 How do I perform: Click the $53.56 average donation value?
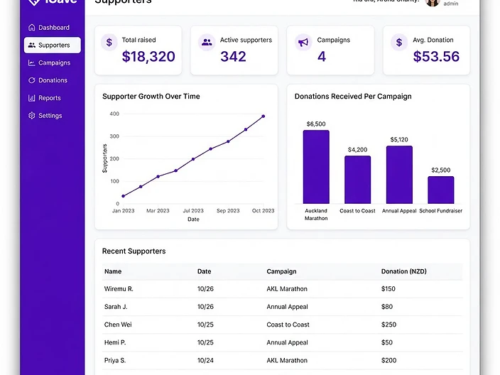coord(436,57)
